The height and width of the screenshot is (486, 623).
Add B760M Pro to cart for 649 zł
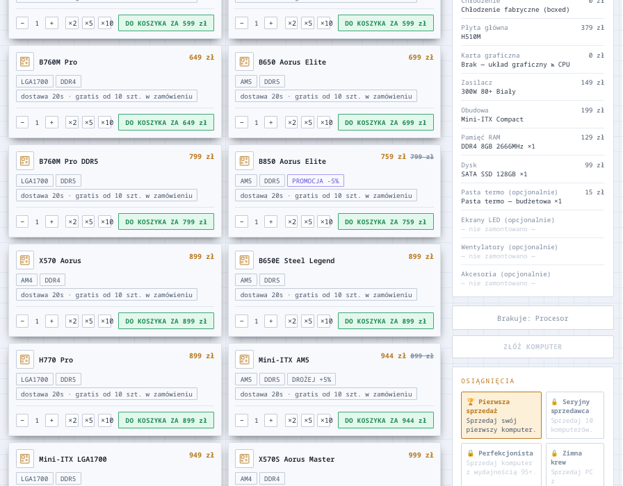pos(166,122)
